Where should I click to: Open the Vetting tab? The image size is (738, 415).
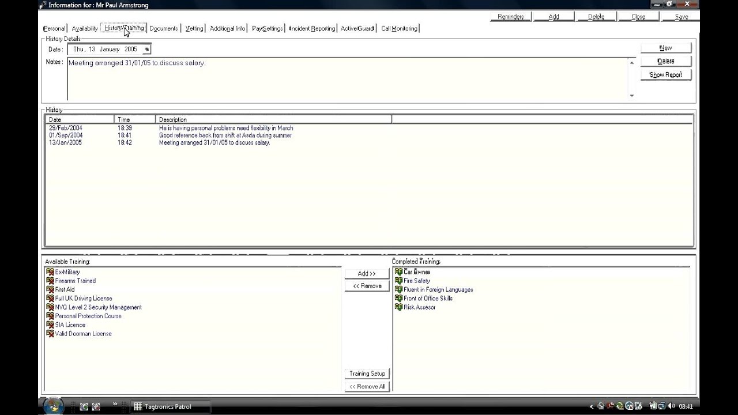coord(194,28)
